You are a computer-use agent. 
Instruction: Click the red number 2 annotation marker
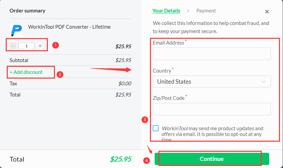coord(60,75)
